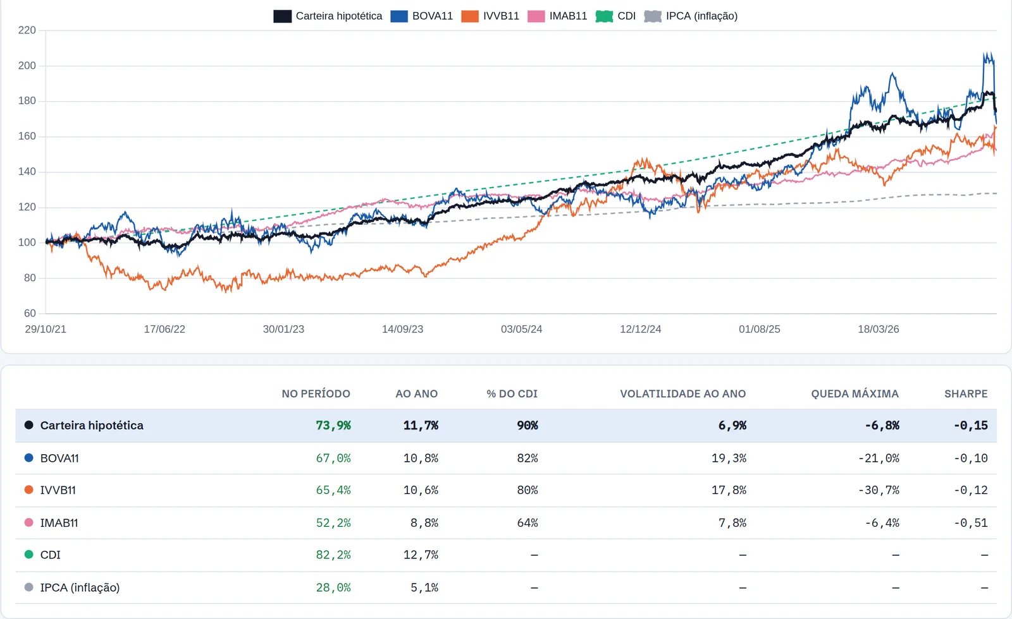
Task: Click the 03/05/24 x-axis date label
Action: tap(521, 329)
